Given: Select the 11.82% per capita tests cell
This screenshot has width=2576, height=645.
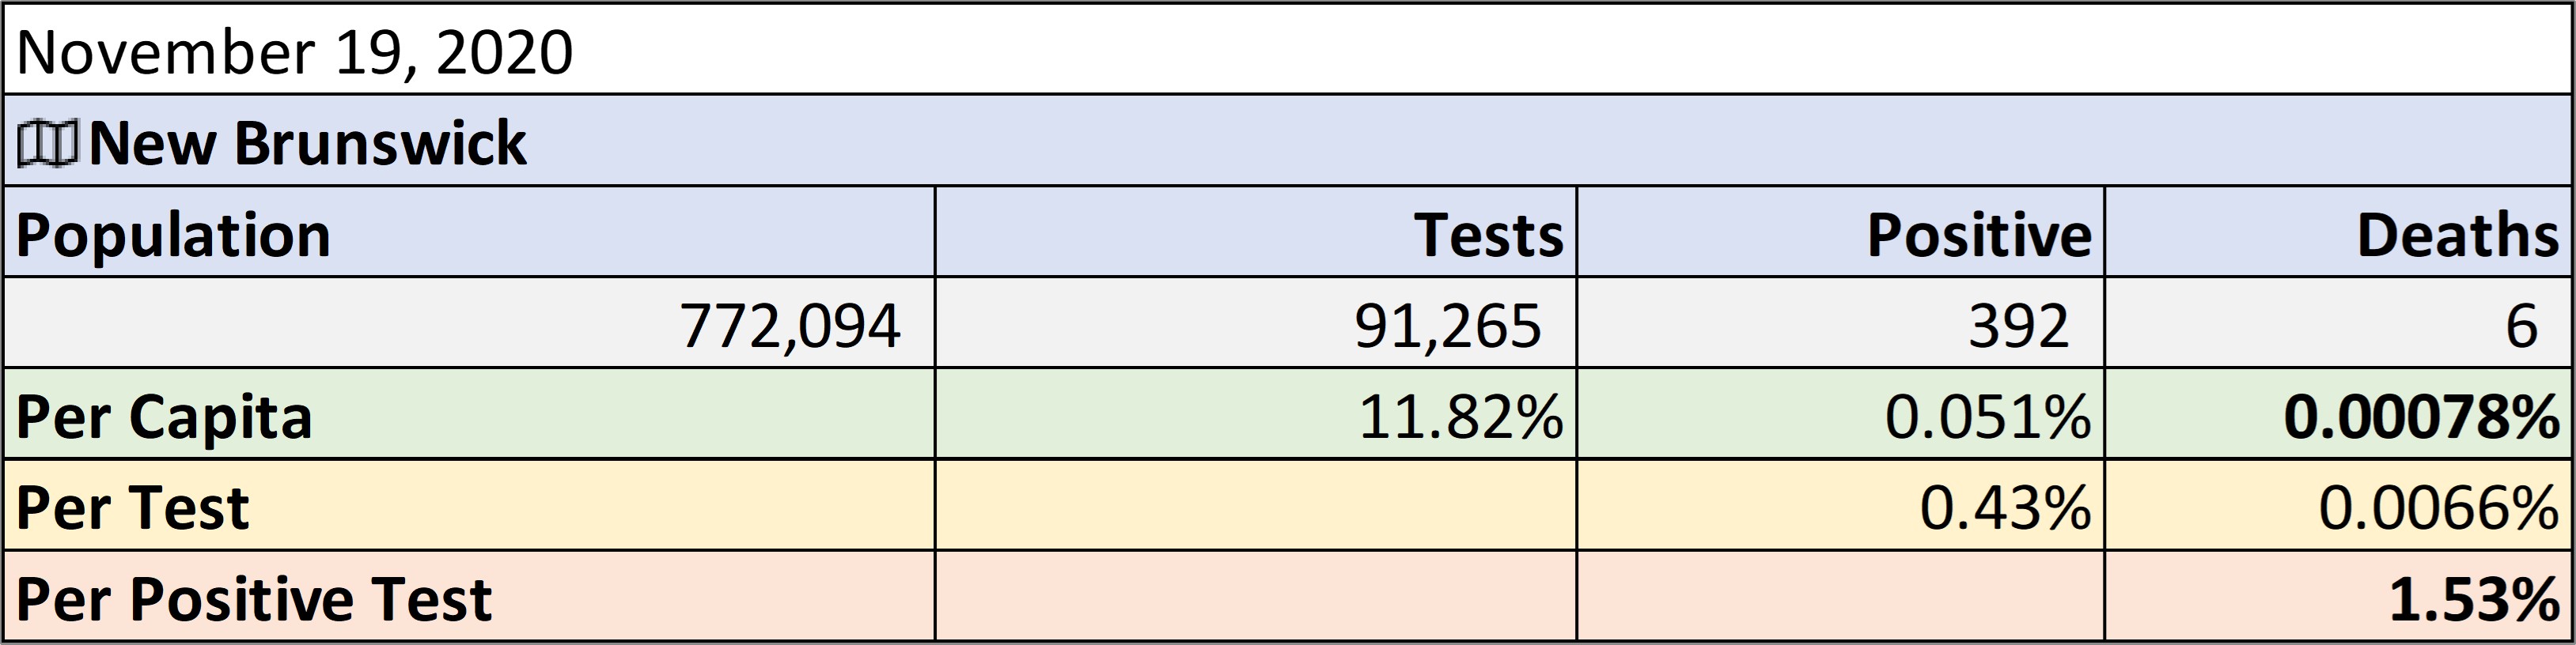Looking at the screenshot, I should pos(1256,414).
